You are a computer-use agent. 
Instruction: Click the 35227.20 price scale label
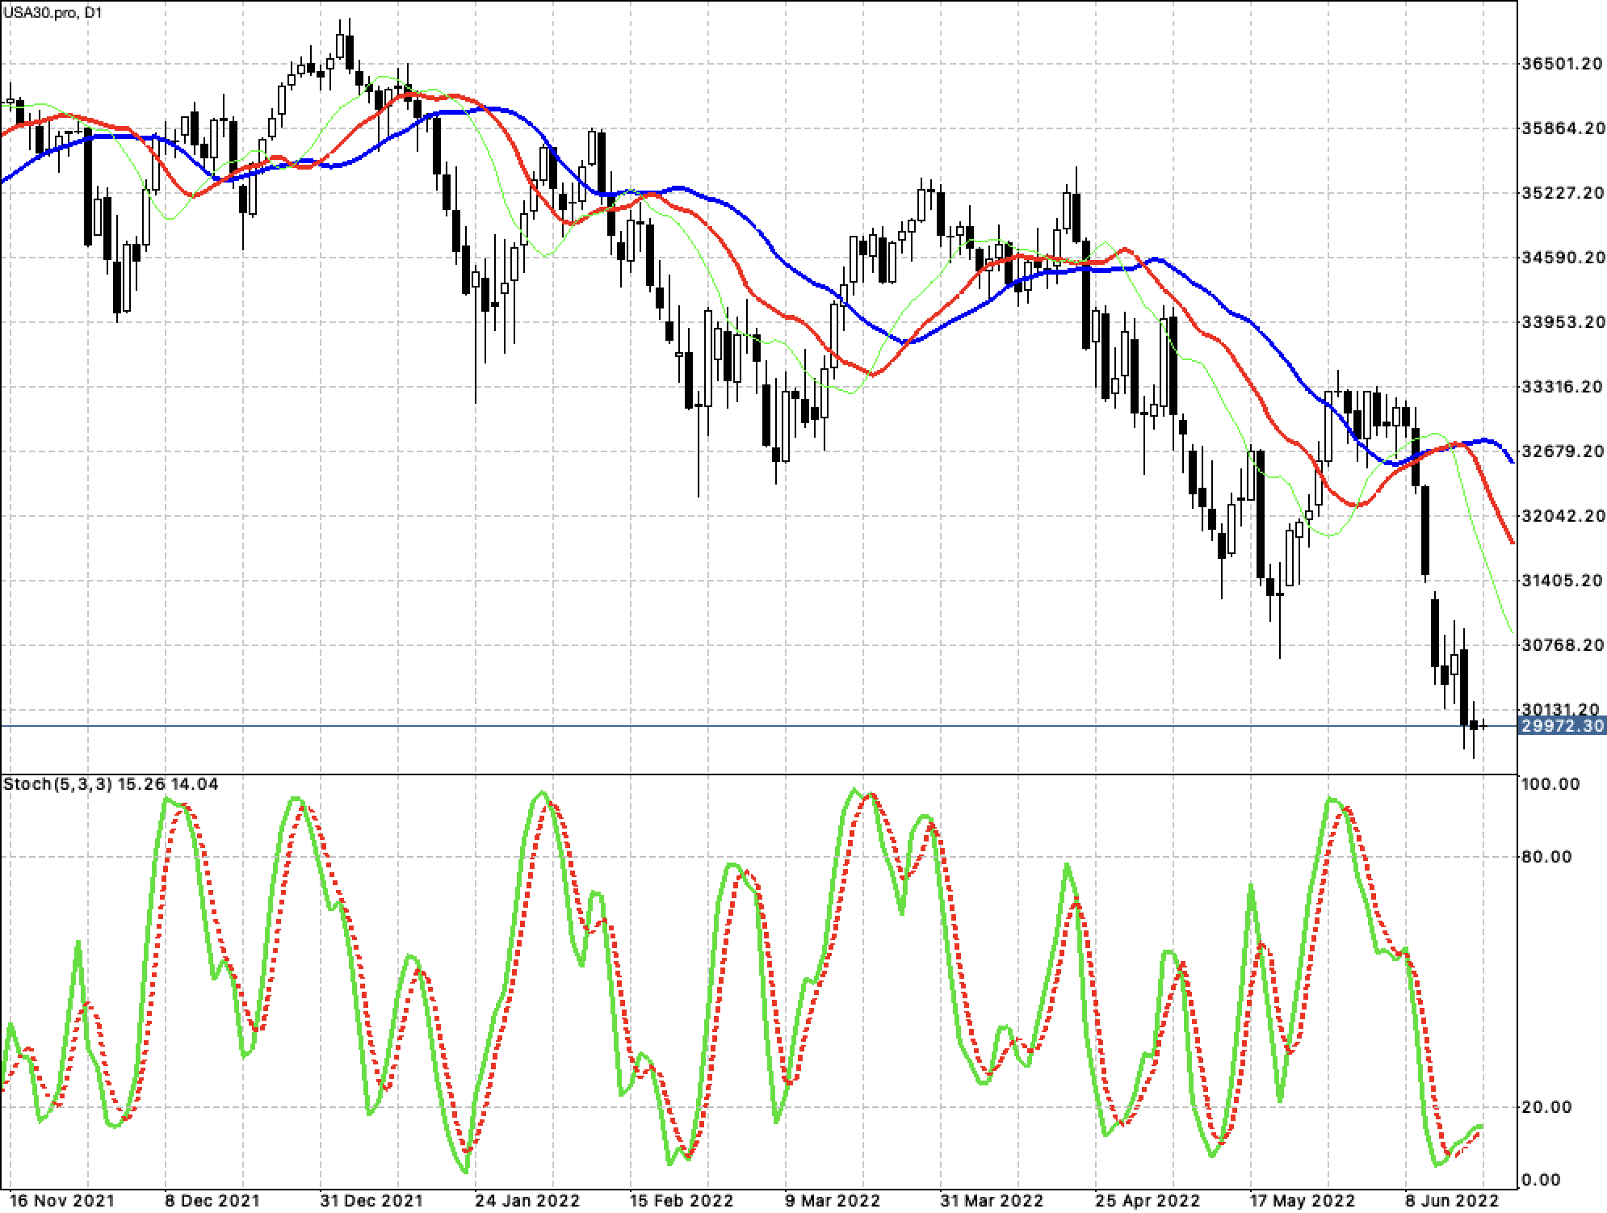[1562, 193]
